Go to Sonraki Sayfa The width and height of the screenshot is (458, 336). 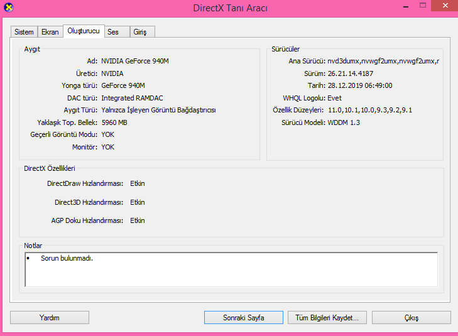coord(244,317)
